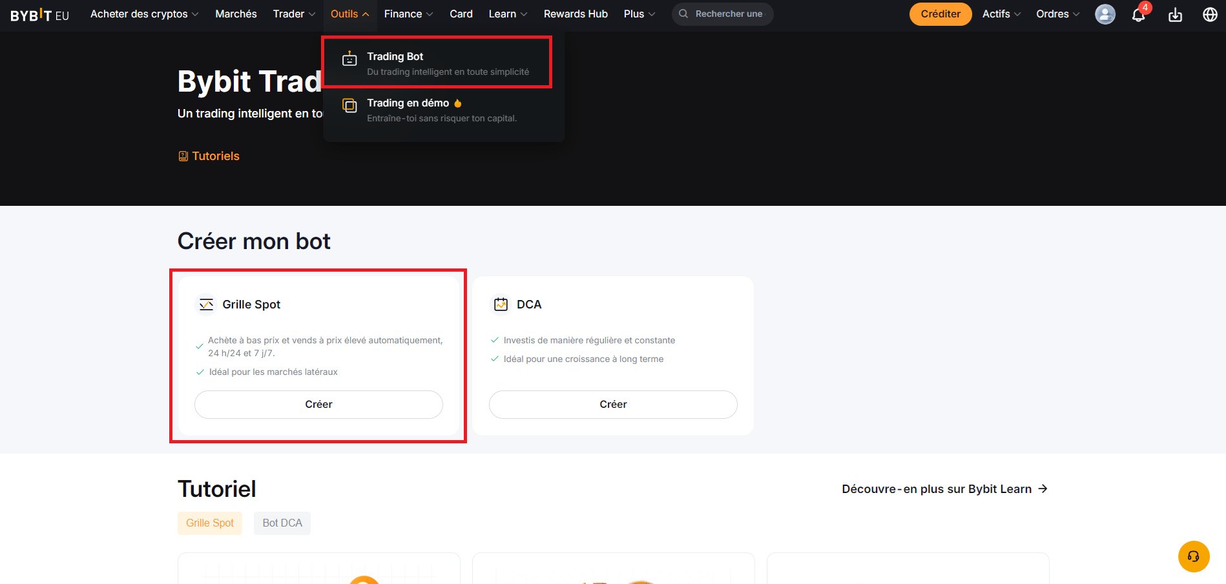Screen dimensions: 1226x584
Task: Click the Grille Spot chart icon
Action: click(x=205, y=304)
